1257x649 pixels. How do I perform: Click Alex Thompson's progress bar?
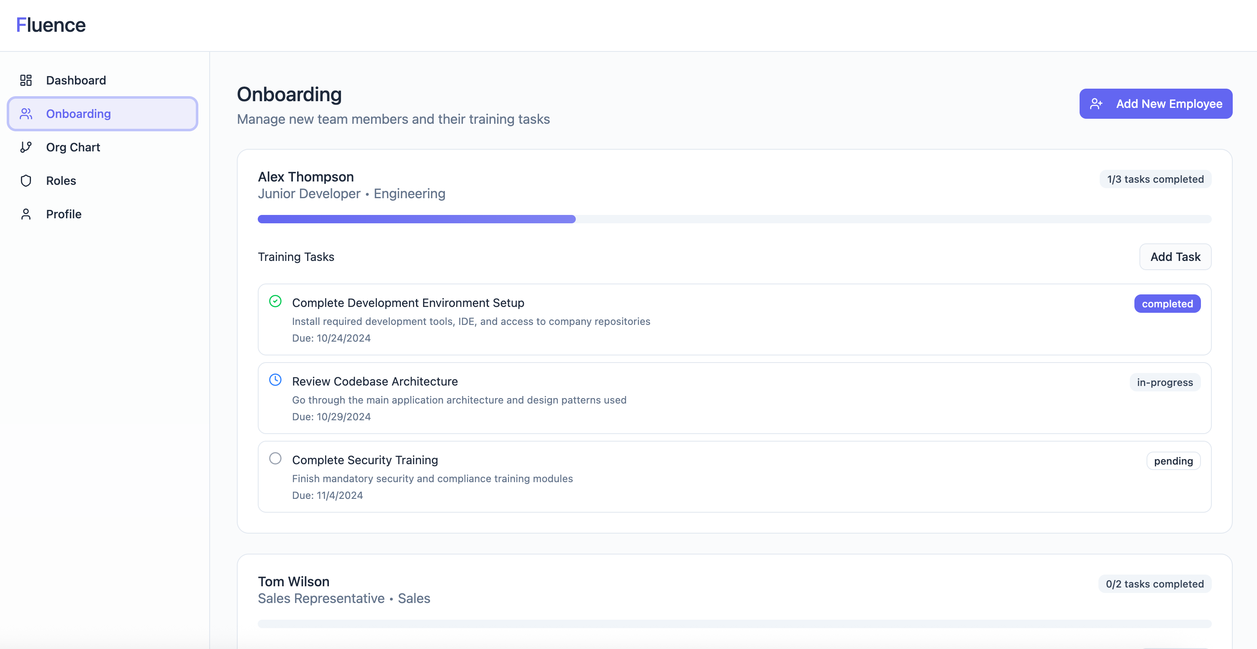pos(734,219)
